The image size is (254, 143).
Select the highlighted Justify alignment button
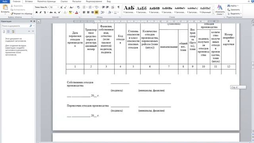96,12
